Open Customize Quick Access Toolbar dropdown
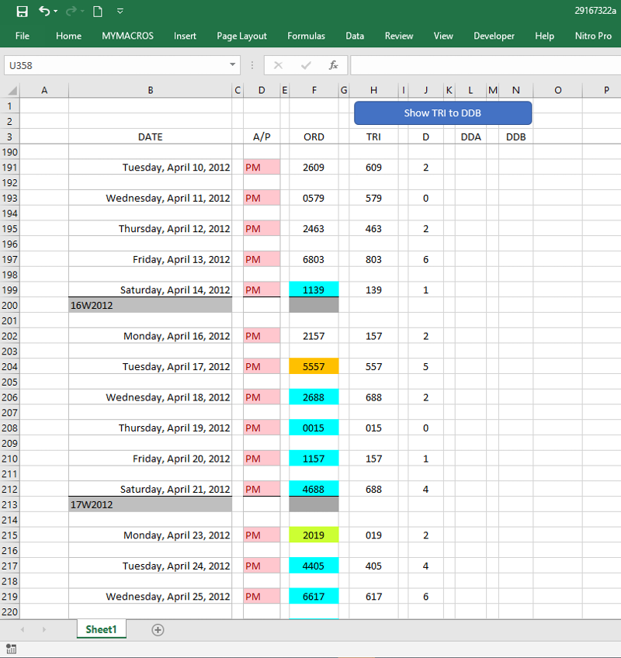The image size is (621, 658). tap(120, 11)
